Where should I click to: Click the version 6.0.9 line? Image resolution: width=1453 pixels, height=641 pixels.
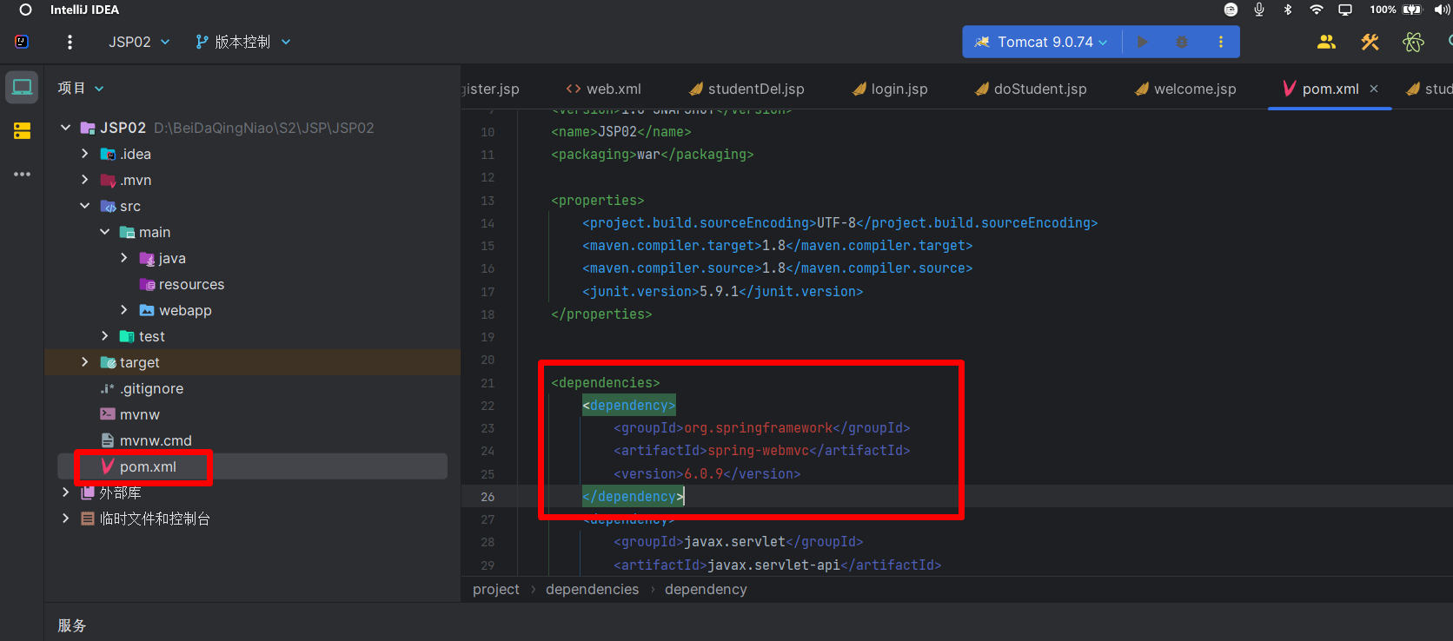tap(707, 474)
